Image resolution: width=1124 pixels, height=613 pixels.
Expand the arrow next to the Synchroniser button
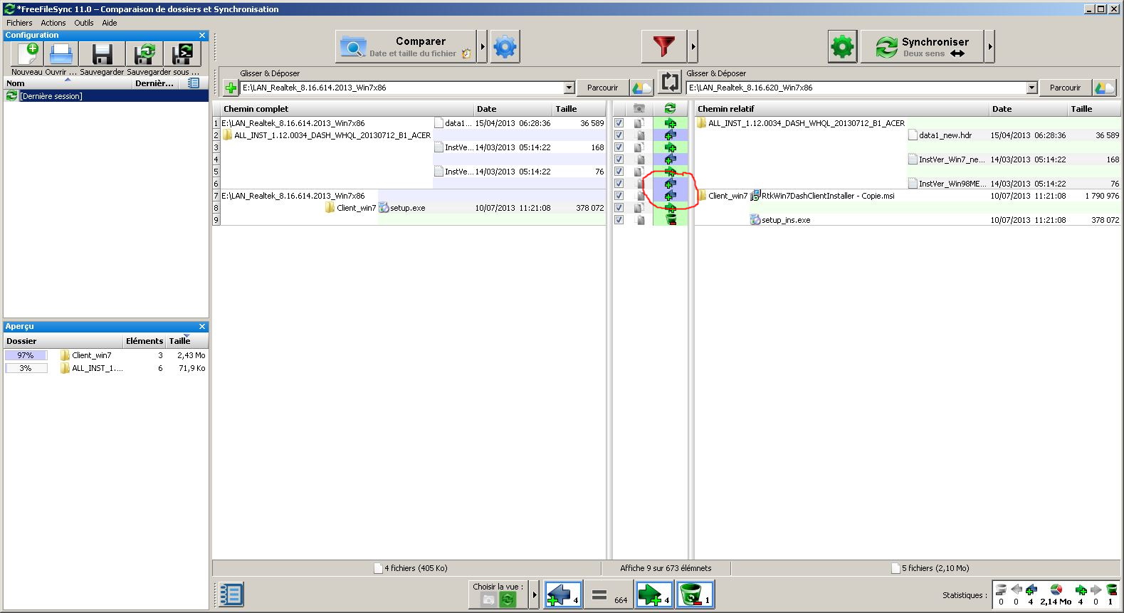[x=989, y=47]
